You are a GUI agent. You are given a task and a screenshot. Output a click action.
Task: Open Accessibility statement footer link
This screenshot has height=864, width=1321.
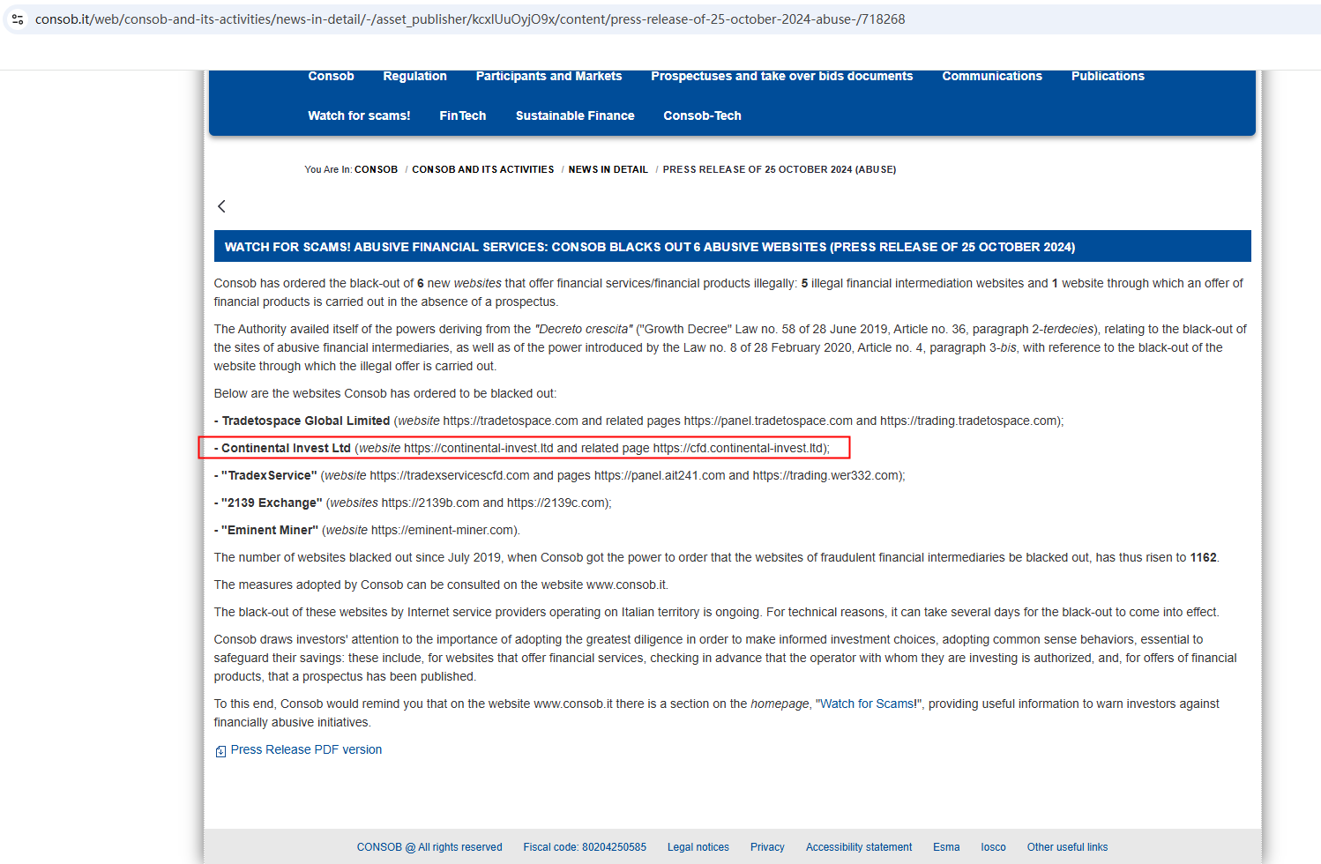click(x=859, y=847)
